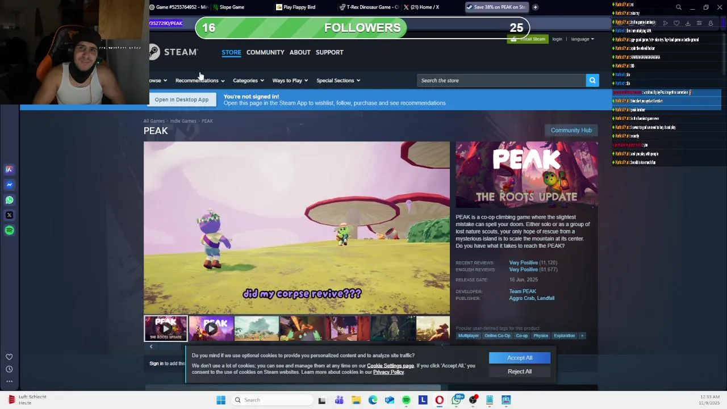The width and height of the screenshot is (727, 409).
Task: Click the Install Steam button
Action: [x=528, y=39]
